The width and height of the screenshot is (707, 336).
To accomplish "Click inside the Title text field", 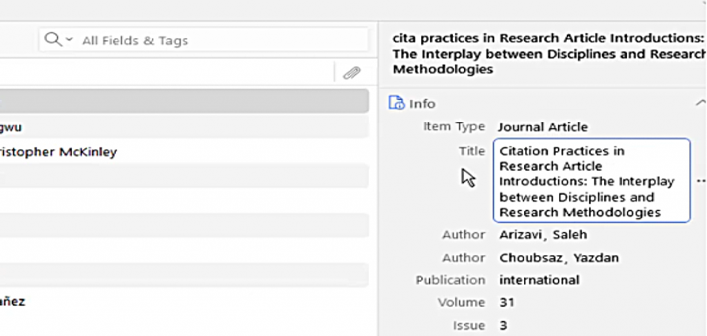I will [x=591, y=181].
